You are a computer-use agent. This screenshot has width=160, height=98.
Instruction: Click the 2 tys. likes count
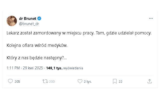click(88, 81)
